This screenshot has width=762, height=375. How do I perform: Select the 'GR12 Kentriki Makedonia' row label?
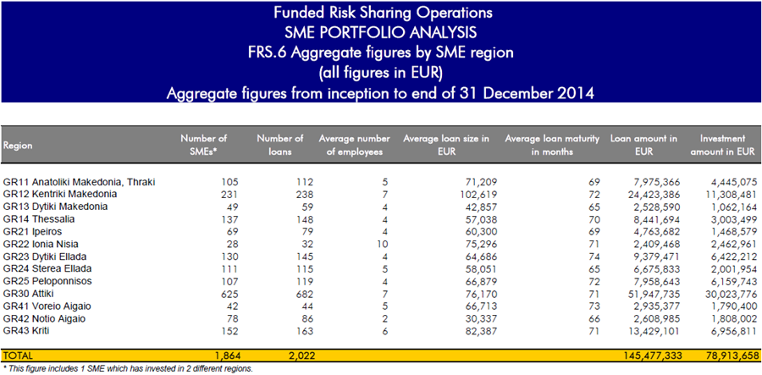pyautogui.click(x=60, y=195)
